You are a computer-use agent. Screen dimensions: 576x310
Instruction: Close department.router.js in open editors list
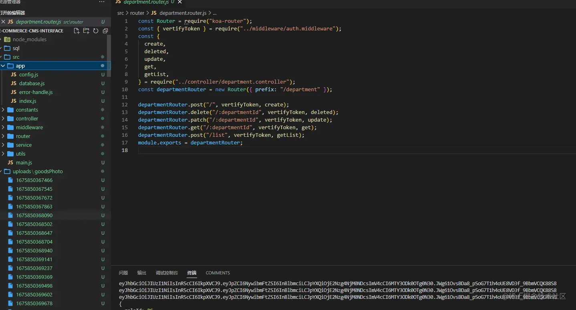click(x=3, y=22)
